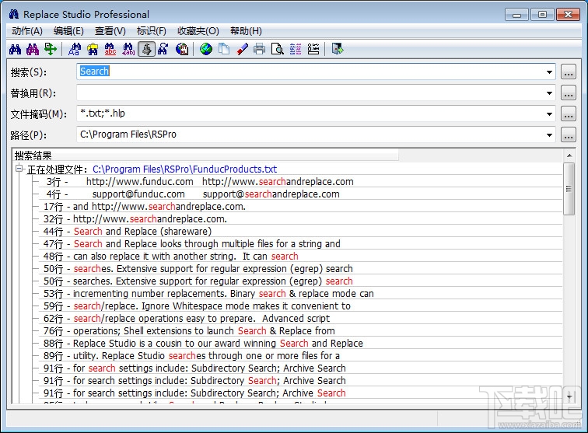
Task: Click the purple binoculars Replace toolbar icon
Action: tap(33, 49)
